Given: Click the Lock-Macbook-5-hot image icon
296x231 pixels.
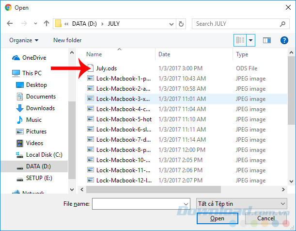Looking at the screenshot, I should pos(91,119).
